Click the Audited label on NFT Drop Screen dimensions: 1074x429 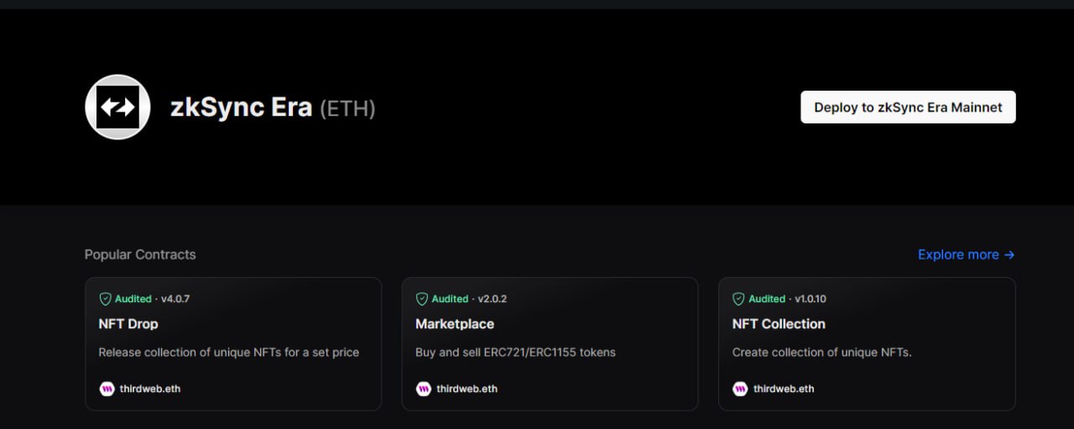pos(133,299)
